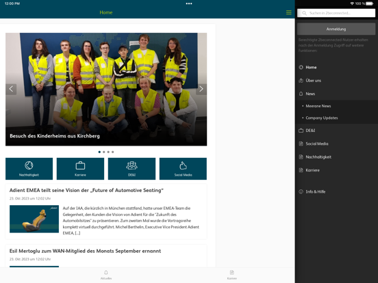
Task: Open the Social Media thumbs-up tile
Action: (183, 169)
